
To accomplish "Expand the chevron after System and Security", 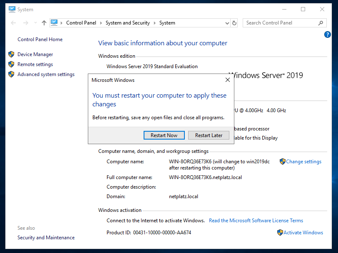I will [x=154, y=23].
